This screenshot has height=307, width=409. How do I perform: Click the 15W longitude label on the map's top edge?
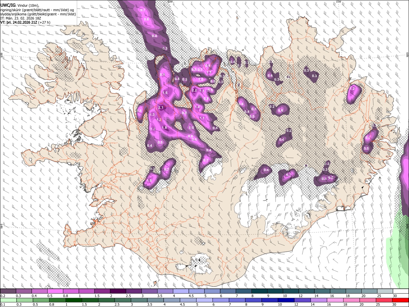click(x=339, y=2)
